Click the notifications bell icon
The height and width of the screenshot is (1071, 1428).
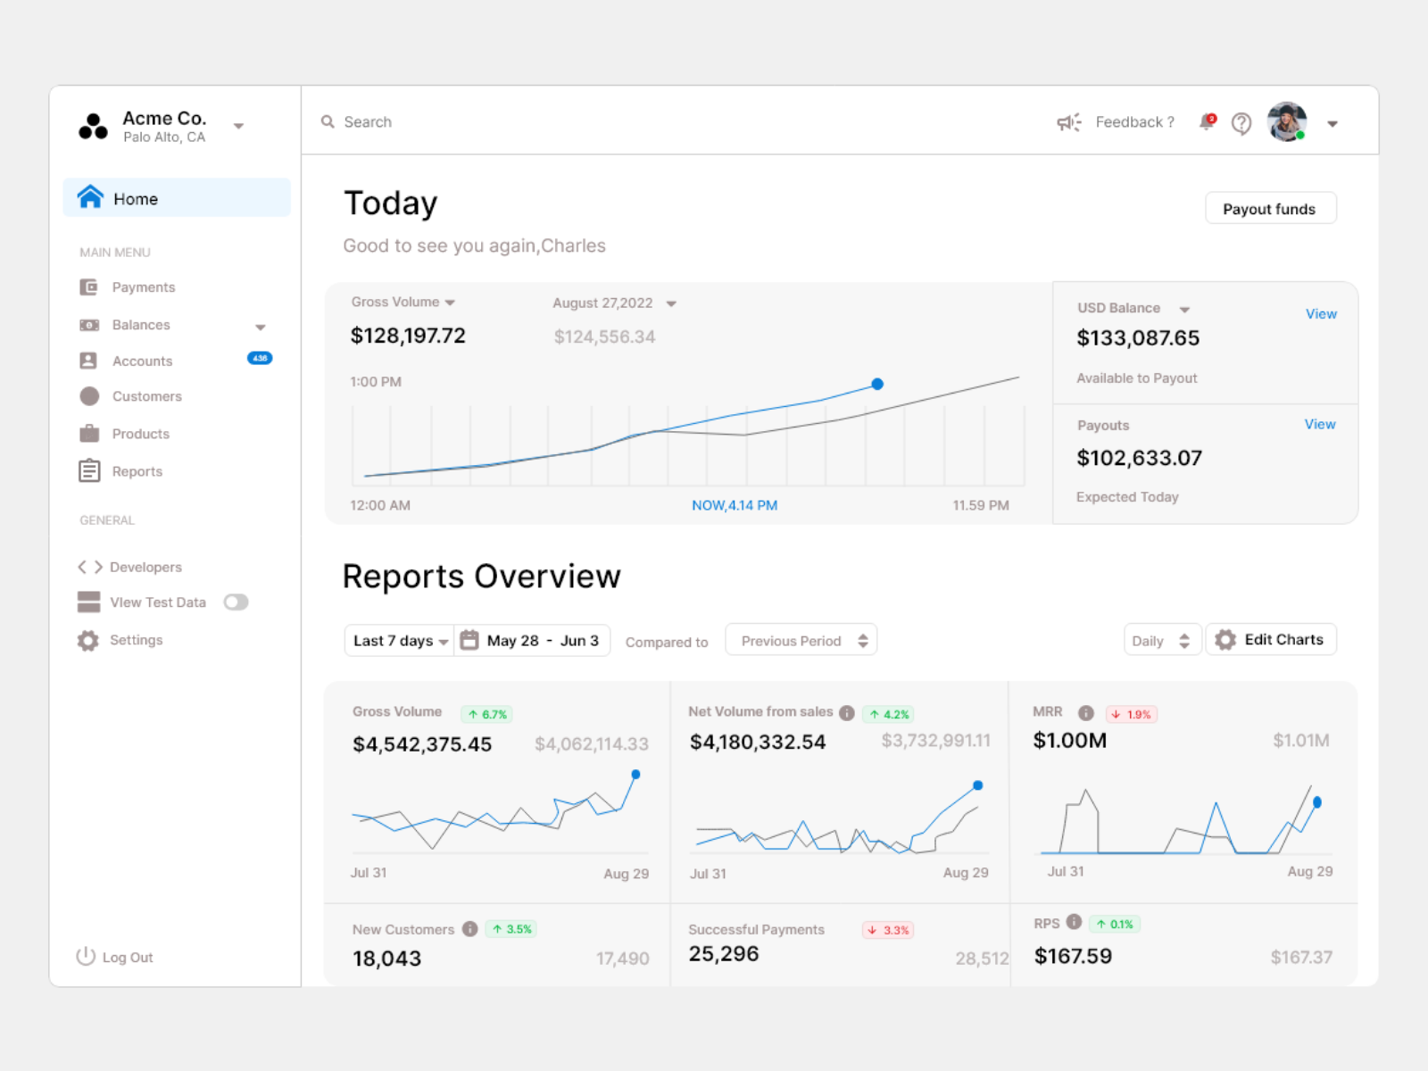pyautogui.click(x=1205, y=122)
